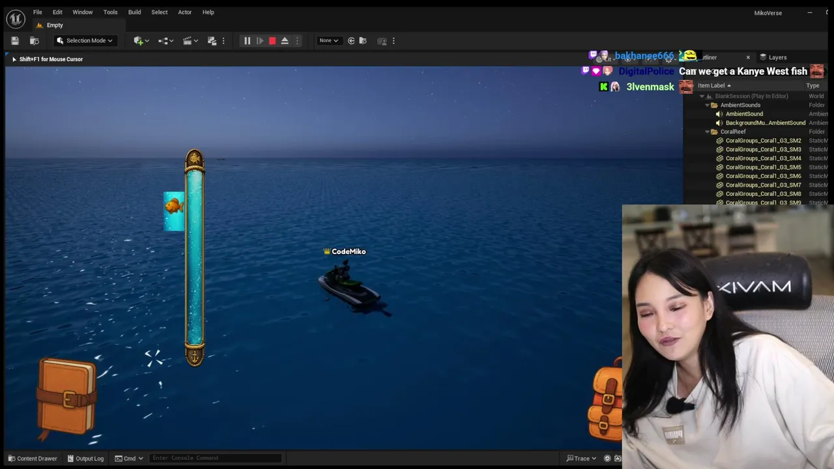Switch to the Layers tab

coord(772,57)
